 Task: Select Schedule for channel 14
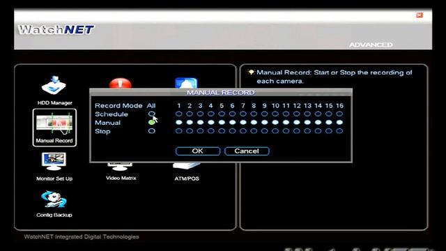pos(318,114)
